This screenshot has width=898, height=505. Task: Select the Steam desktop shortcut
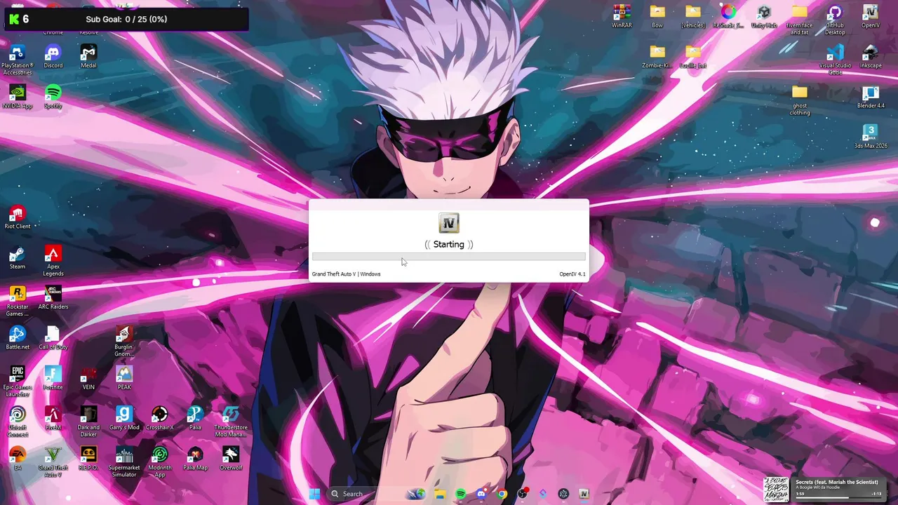coord(18,258)
